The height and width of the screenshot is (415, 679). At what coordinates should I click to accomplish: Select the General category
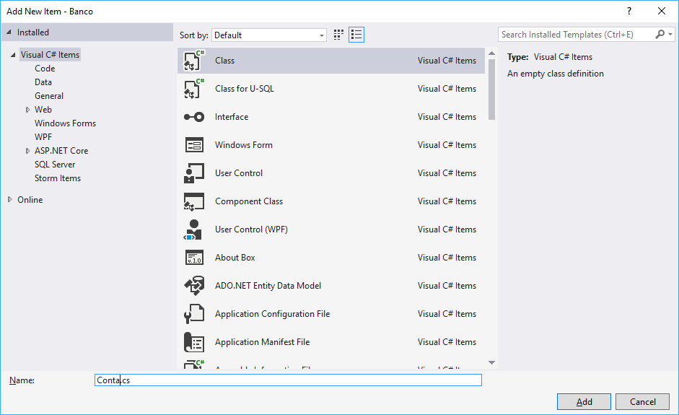pos(49,96)
